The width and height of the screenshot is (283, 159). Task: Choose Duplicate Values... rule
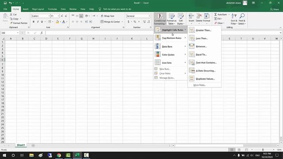click(x=204, y=79)
